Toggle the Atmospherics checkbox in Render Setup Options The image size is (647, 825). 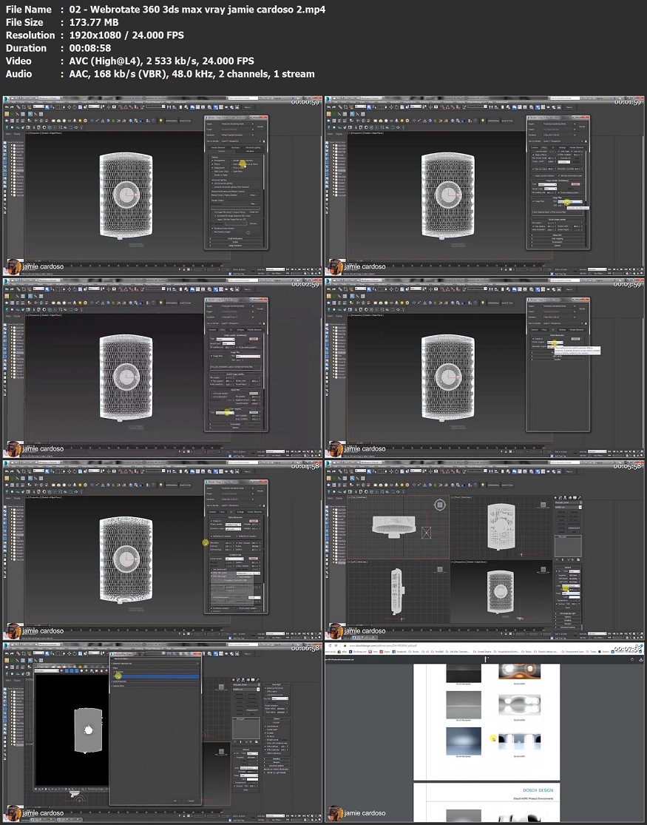tap(211, 160)
